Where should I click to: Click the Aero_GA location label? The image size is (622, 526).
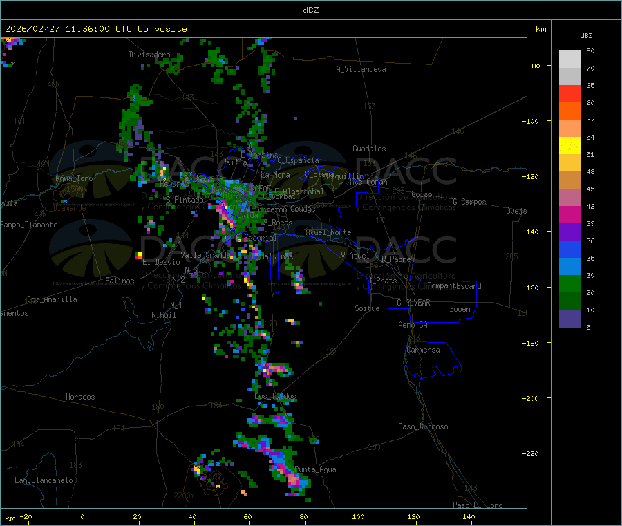click(x=413, y=325)
